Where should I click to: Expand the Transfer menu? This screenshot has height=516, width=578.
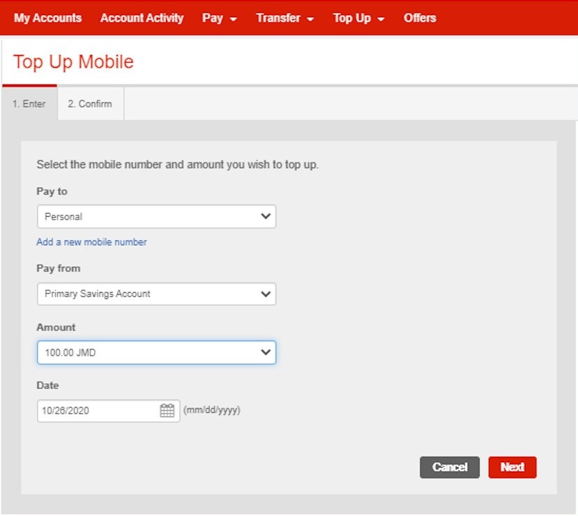[285, 17]
